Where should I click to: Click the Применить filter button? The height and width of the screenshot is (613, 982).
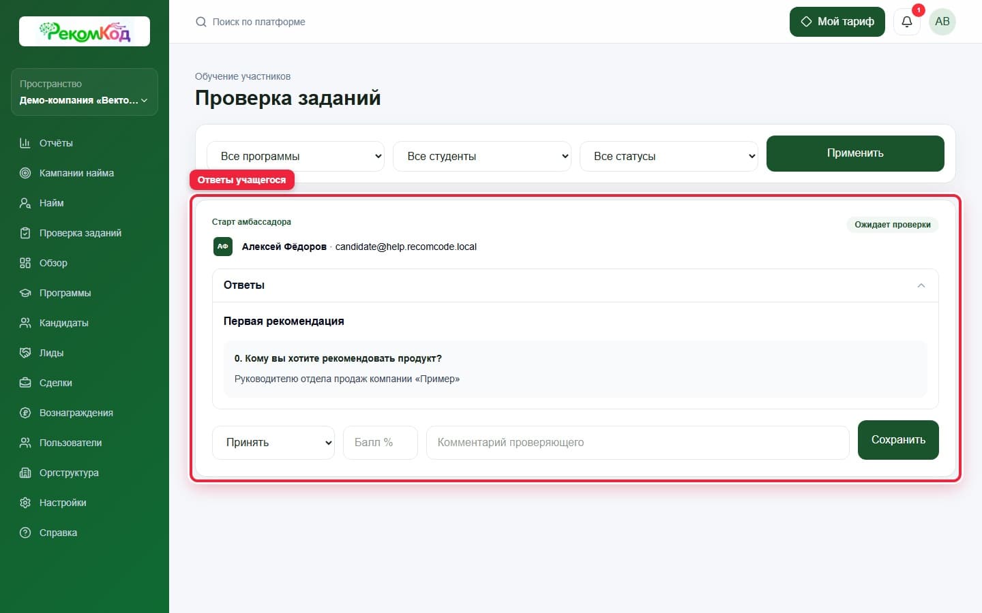click(855, 153)
